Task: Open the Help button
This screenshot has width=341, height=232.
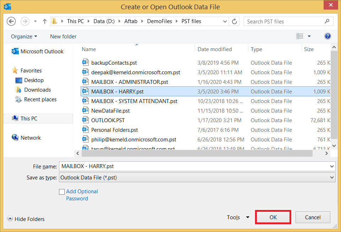Action: (328, 36)
